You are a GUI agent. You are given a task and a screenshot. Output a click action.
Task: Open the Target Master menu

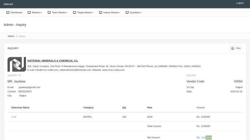coord(83,12)
